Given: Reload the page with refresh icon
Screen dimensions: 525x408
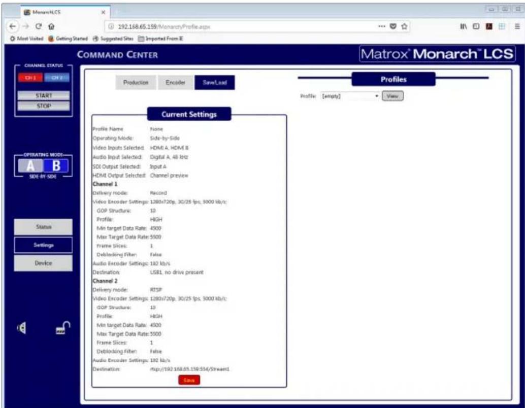Looking at the screenshot, I should click(39, 26).
